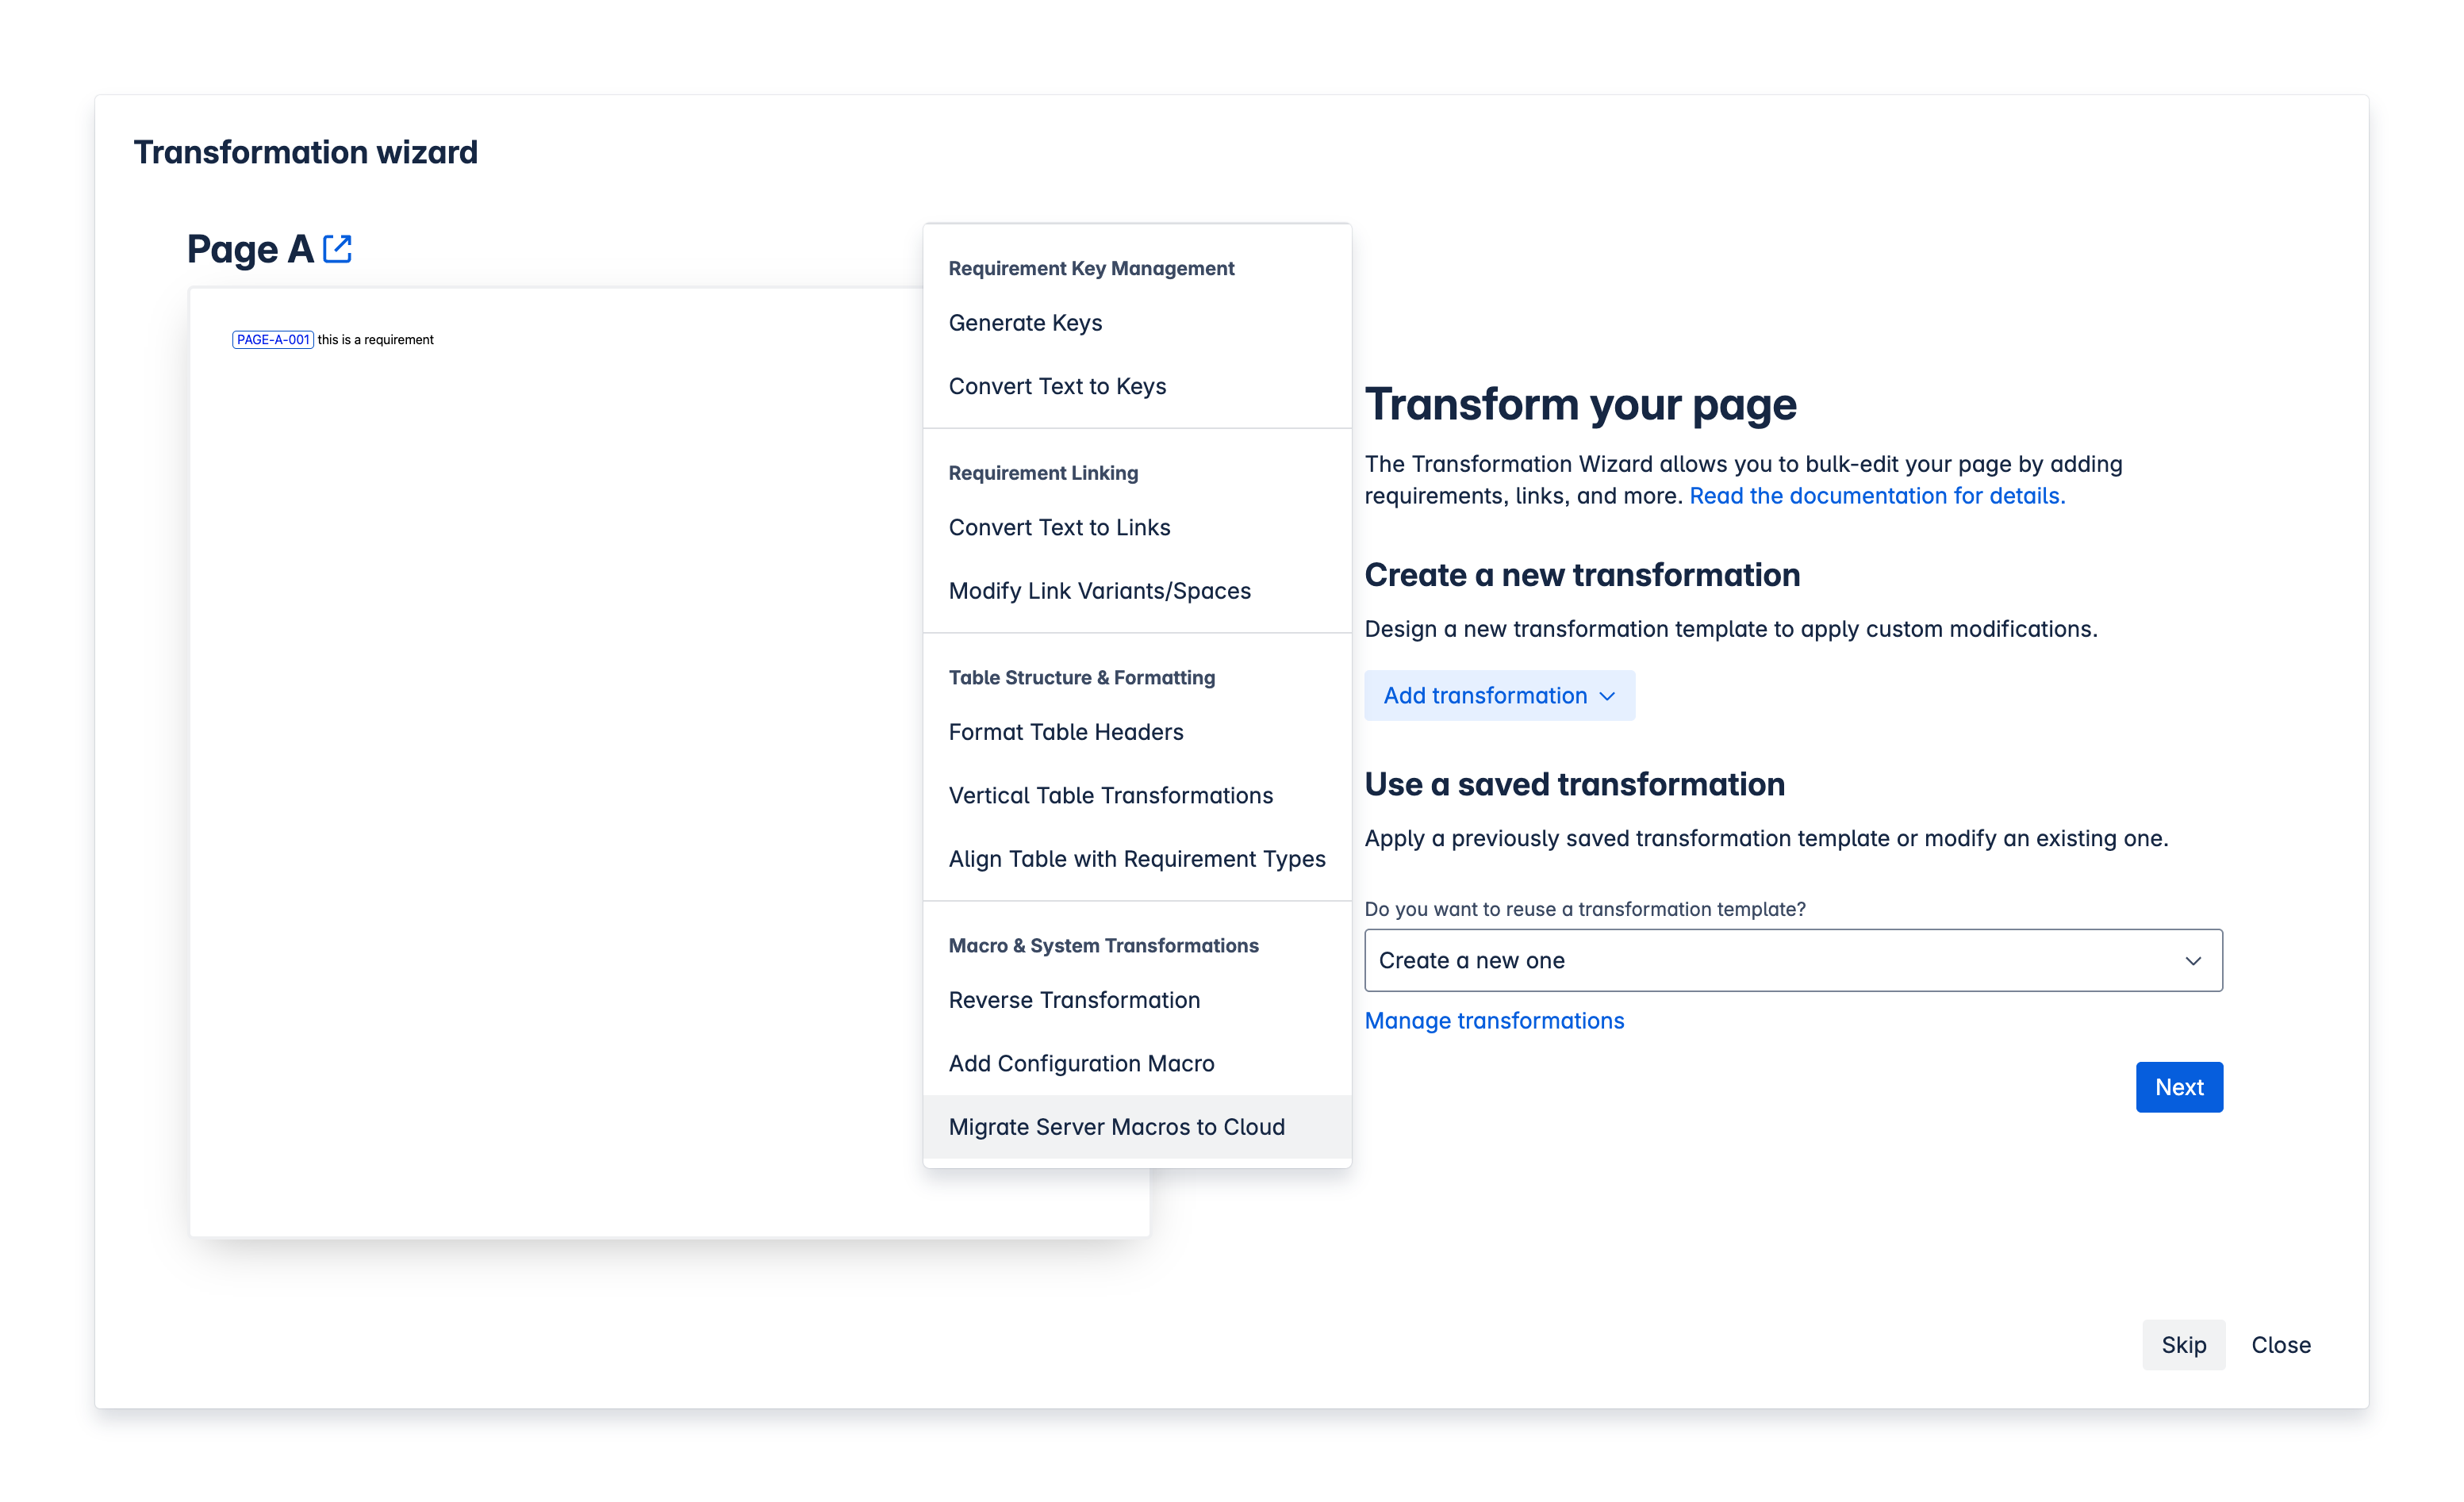Select Format Table Headers
Image resolution: width=2464 pixels, height=1502 pixels.
click(1065, 731)
